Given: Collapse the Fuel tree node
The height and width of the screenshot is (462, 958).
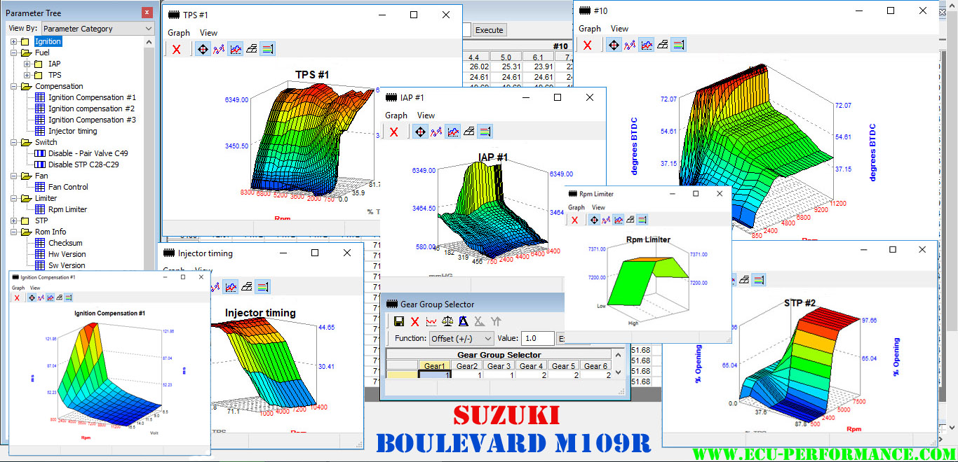Looking at the screenshot, I should [14, 52].
